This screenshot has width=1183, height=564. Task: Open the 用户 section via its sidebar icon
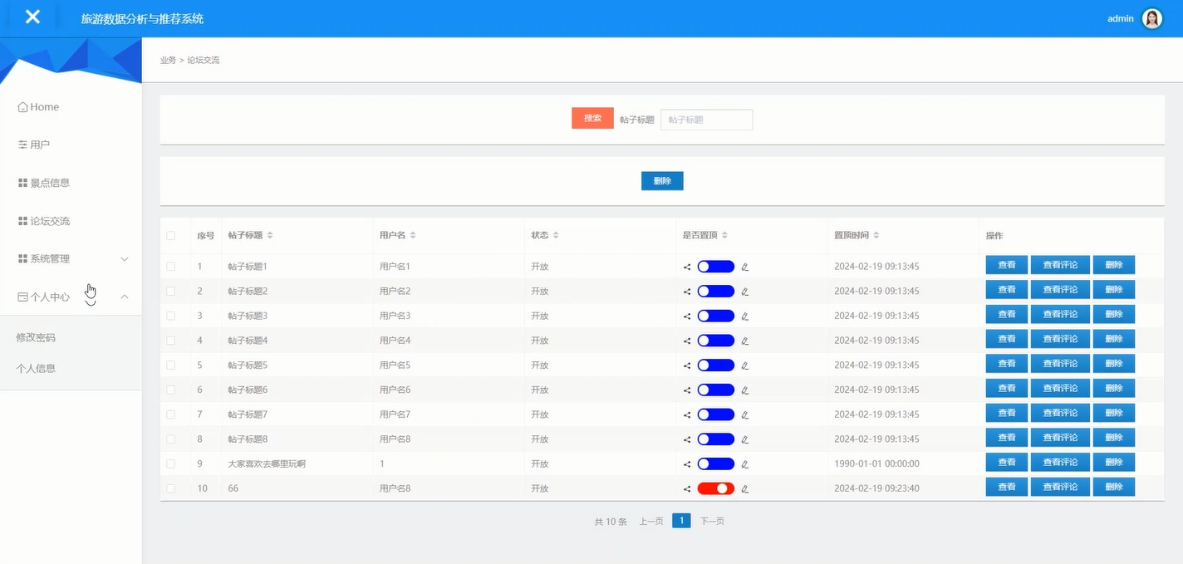point(21,145)
